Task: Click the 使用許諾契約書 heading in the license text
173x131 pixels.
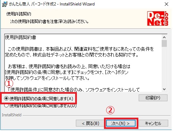Action: pos(21,37)
